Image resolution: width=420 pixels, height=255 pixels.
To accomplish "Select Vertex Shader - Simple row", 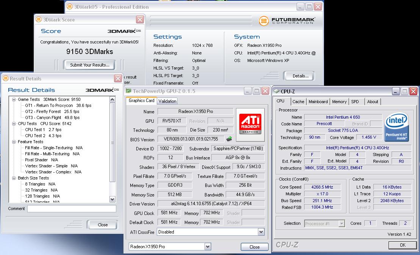I will [x=52, y=166].
